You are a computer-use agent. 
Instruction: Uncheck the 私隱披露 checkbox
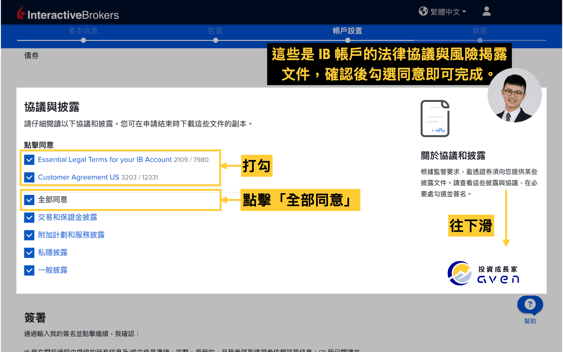[29, 253]
